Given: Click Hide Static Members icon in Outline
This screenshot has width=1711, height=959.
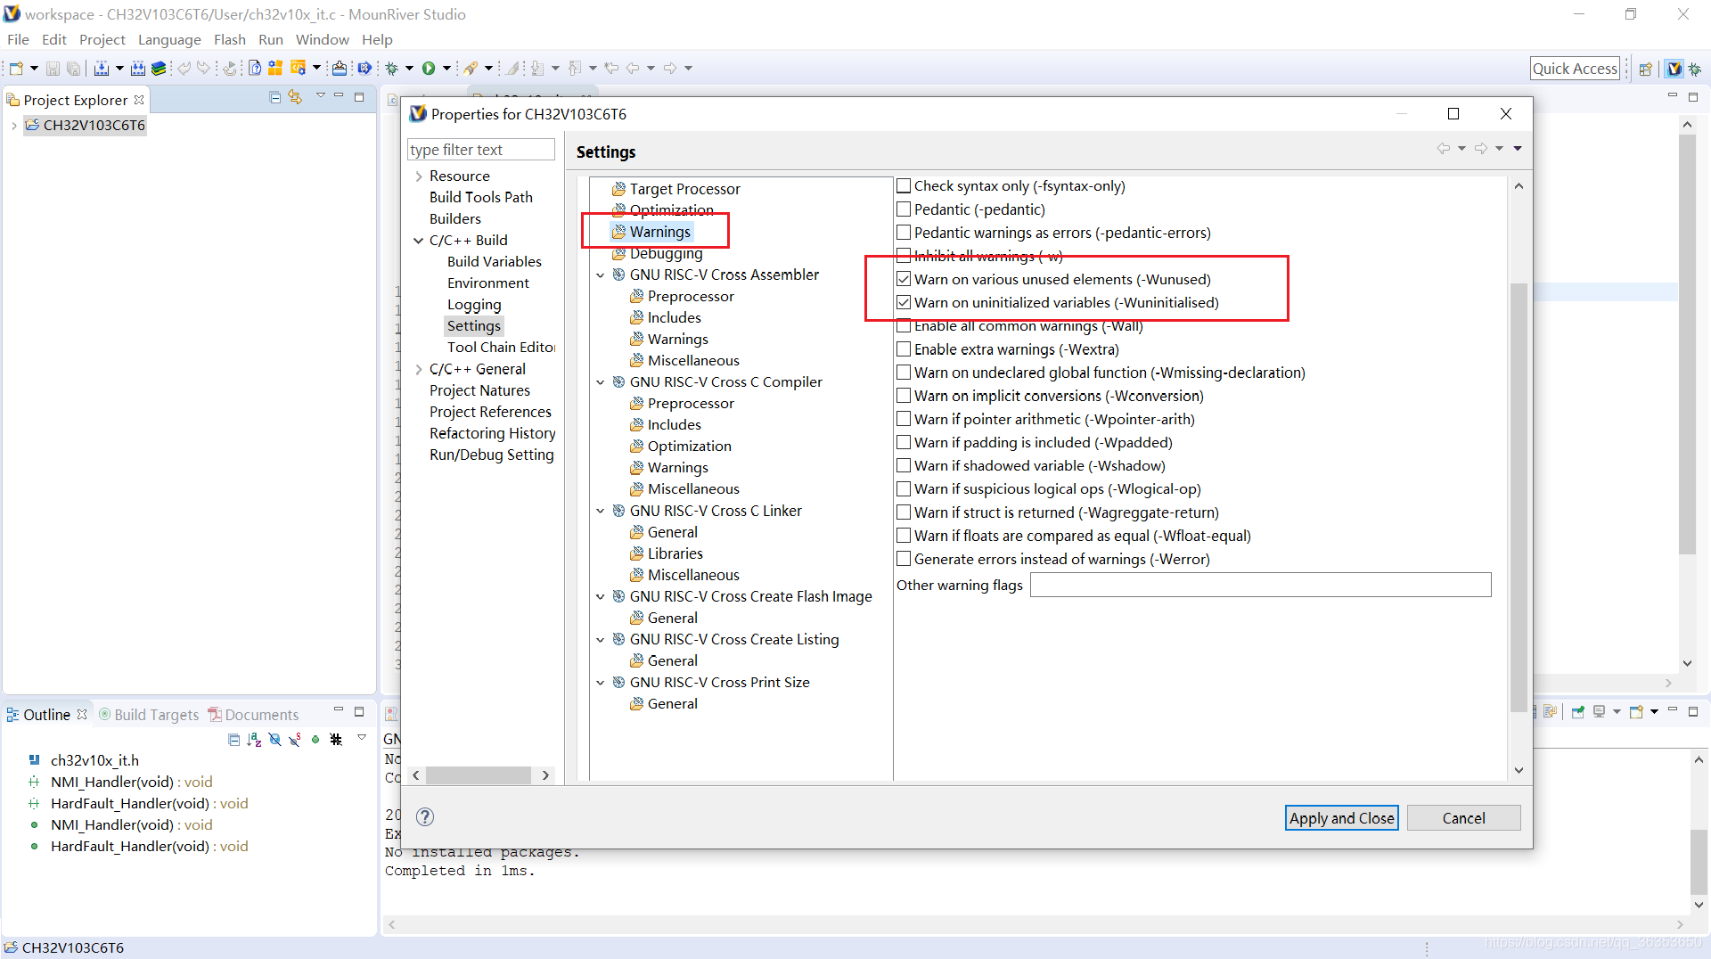Looking at the screenshot, I should click(295, 740).
